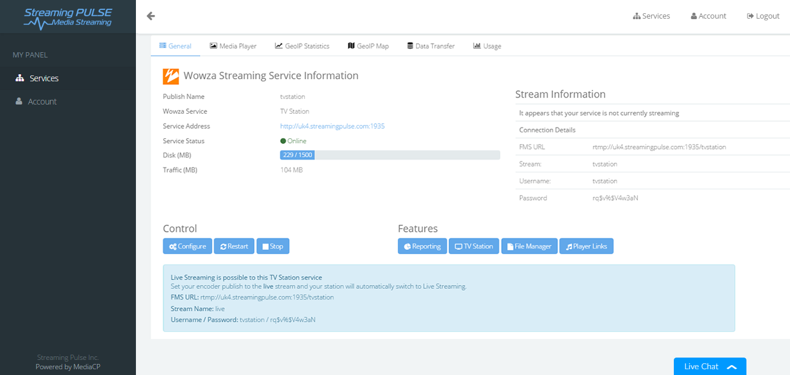Open the GeoIP Statistics tab
This screenshot has width=790, height=375.
tap(302, 46)
